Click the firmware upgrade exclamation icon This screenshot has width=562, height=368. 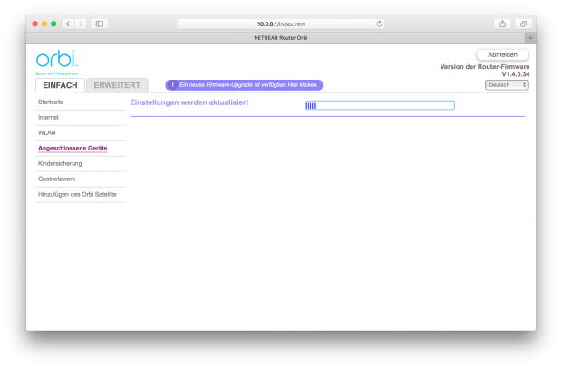pos(172,85)
